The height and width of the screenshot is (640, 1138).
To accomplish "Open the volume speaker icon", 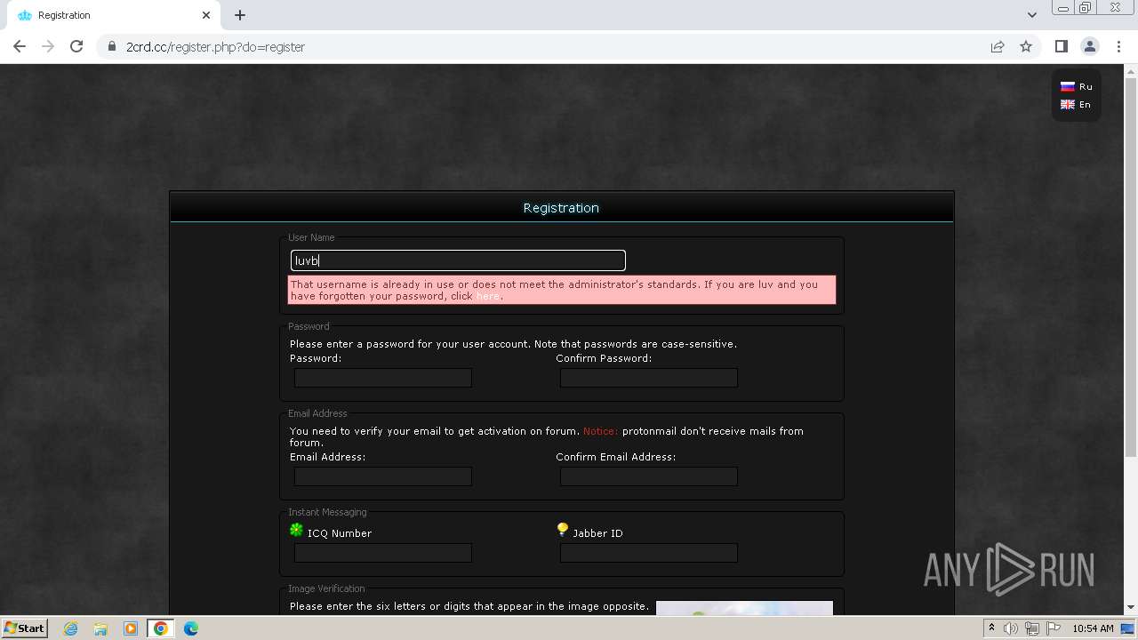I will tap(1011, 628).
